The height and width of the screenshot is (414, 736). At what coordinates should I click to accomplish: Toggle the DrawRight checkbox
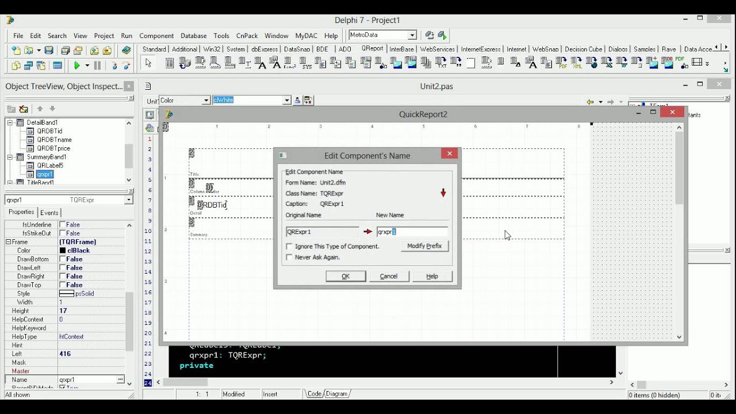[62, 277]
